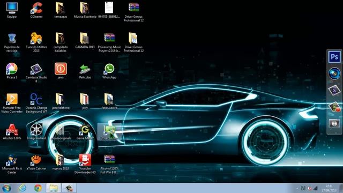
Task: Open the Imaginewheel shortcut
Action: (36, 132)
